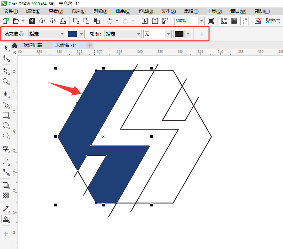283x249 pixels.
Task: Click the plus button on property bar
Action: pyautogui.click(x=202, y=34)
